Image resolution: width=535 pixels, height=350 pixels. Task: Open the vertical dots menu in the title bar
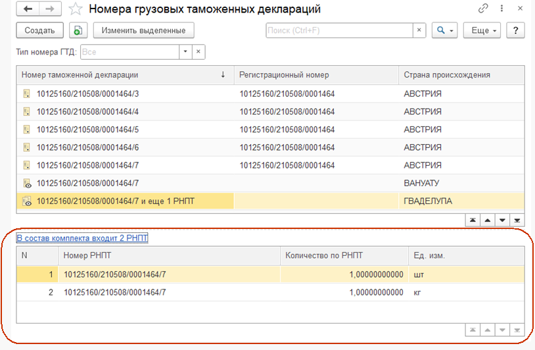click(501, 9)
